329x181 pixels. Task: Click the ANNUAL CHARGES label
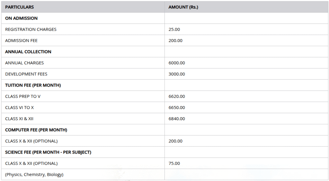coord(24,63)
